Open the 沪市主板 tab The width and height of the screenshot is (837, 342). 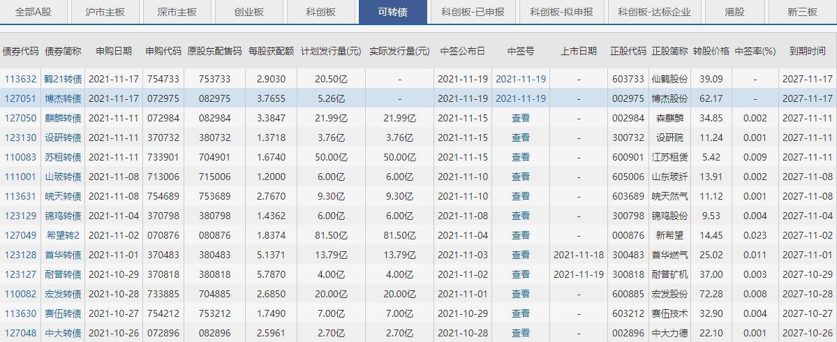[105, 12]
